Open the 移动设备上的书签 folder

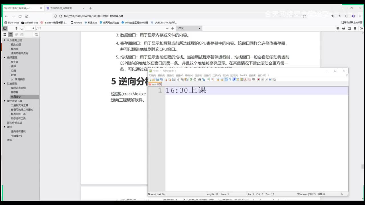(352, 22)
